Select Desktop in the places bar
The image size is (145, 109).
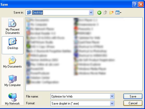(x=12, y=45)
